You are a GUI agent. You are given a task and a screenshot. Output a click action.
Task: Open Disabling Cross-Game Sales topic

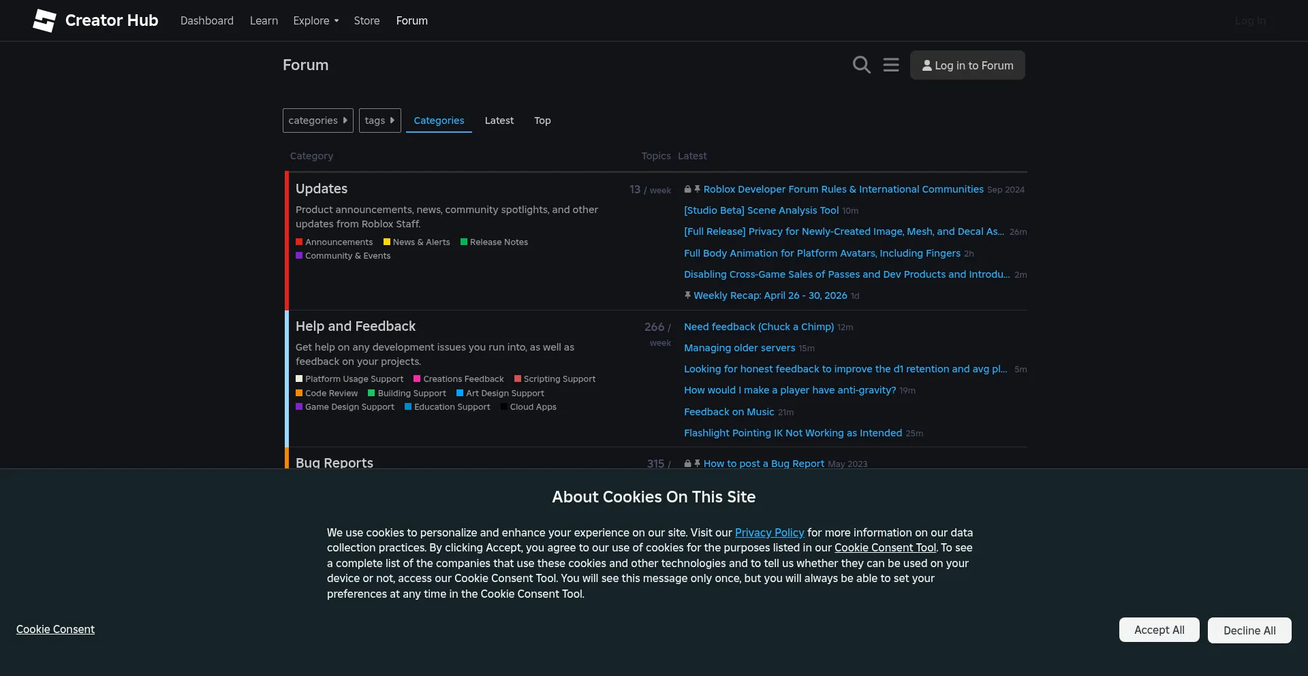[847, 274]
